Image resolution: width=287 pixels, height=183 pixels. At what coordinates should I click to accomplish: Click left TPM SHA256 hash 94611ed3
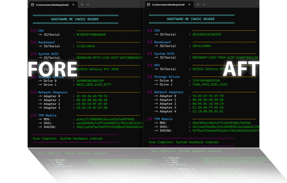[110, 127]
